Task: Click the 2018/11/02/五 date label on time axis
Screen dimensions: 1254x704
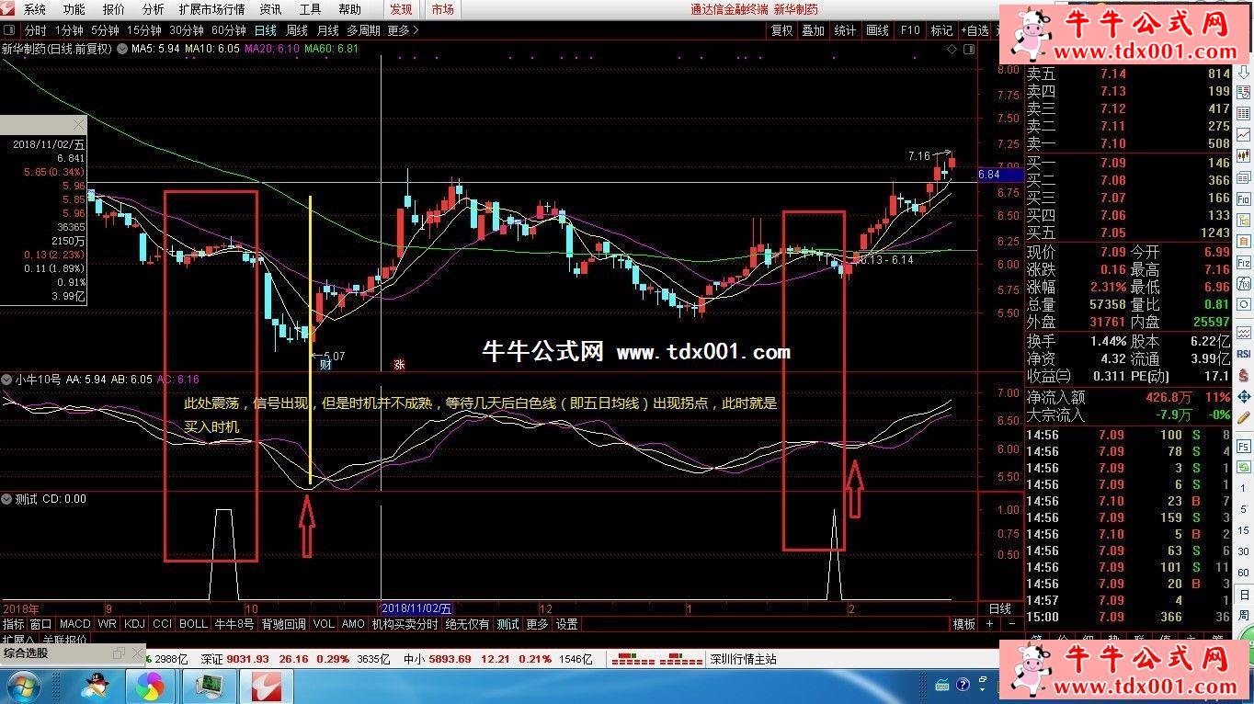Action: pyautogui.click(x=417, y=608)
